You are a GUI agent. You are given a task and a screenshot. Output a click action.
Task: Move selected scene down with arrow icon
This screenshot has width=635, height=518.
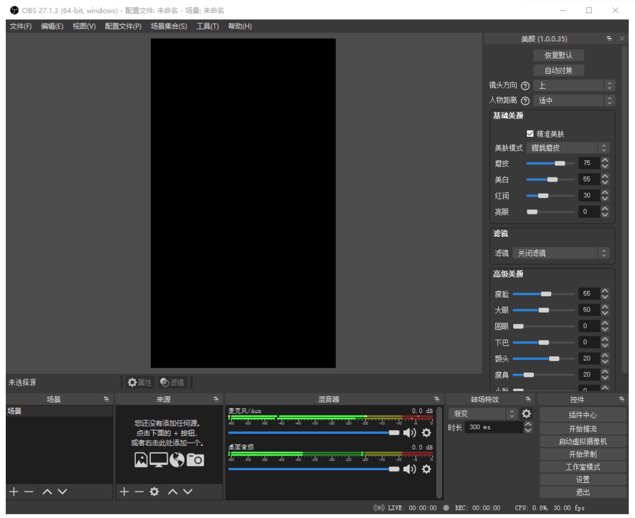click(x=62, y=491)
